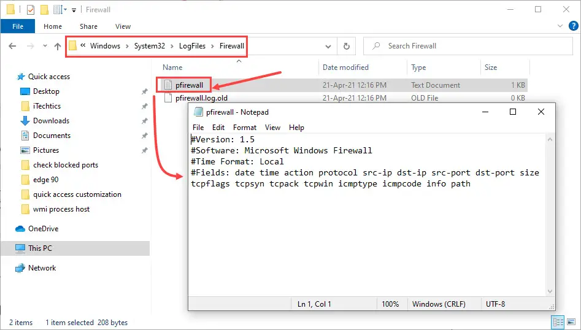Select Quick access in navigation pane
This screenshot has width=581, height=330.
pos(49,77)
